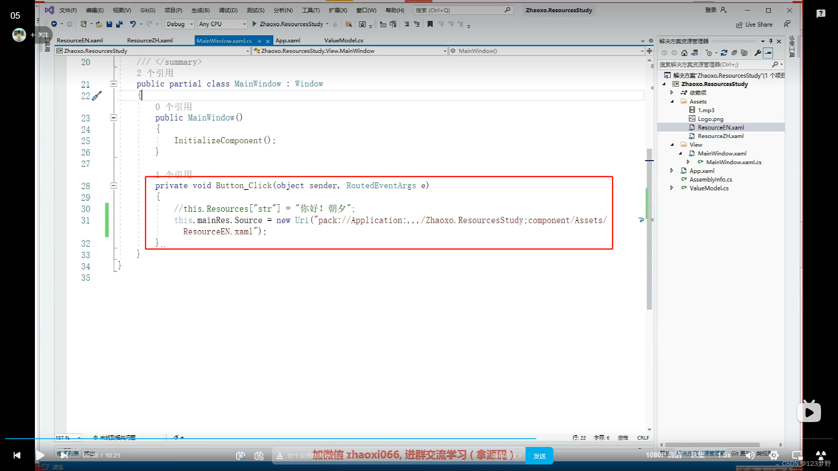Click the uncomment lines icon
838x471 pixels.
tap(417, 24)
